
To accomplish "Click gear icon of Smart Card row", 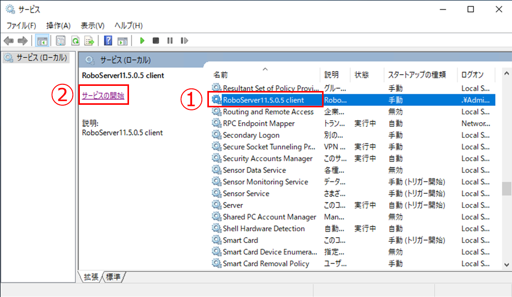I will pos(216,240).
